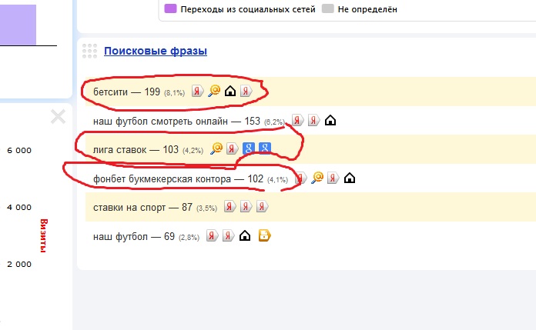Click the 4,2% share value for лига ставок

point(193,150)
